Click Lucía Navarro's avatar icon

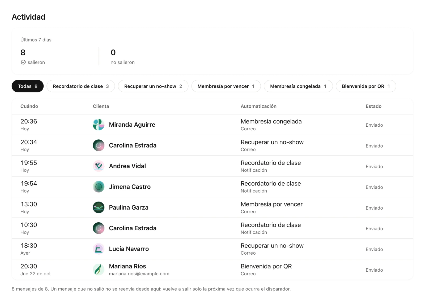(99, 249)
